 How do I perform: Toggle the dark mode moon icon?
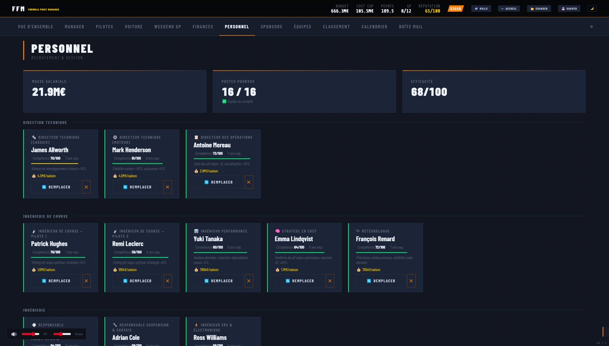(x=592, y=9)
